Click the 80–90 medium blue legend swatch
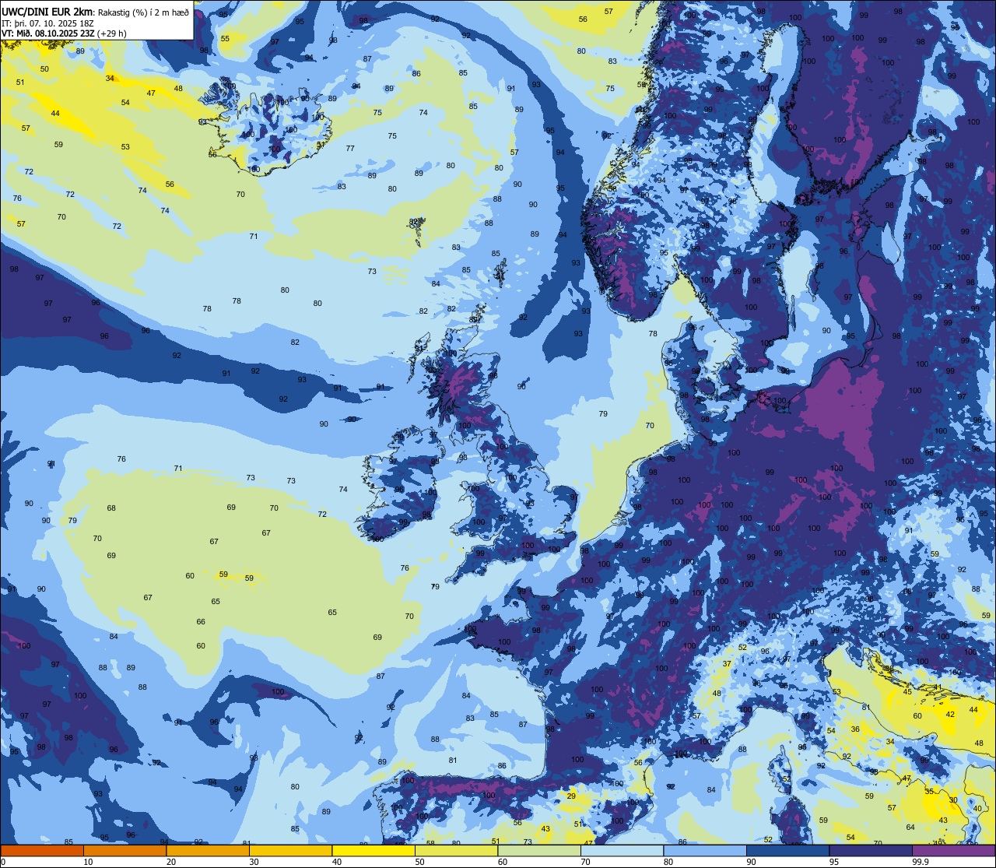This screenshot has width=996, height=868. [705, 850]
